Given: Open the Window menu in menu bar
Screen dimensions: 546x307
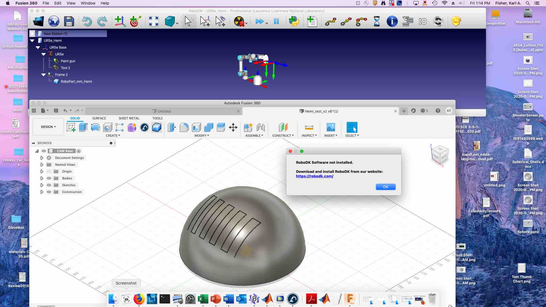Looking at the screenshot, I should [x=88, y=3].
